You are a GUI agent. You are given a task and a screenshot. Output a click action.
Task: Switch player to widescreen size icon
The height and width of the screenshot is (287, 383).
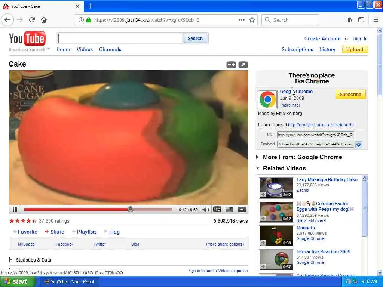click(x=229, y=209)
